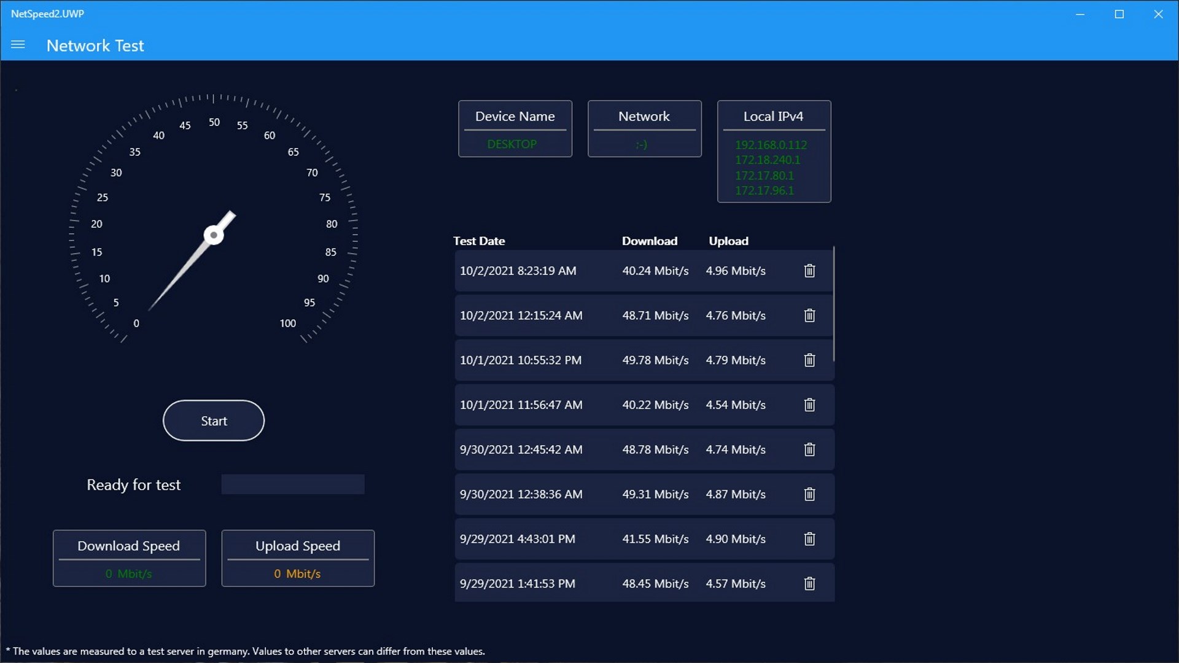Trash the 10/1/2021 11:56:47 AM entry

809,405
